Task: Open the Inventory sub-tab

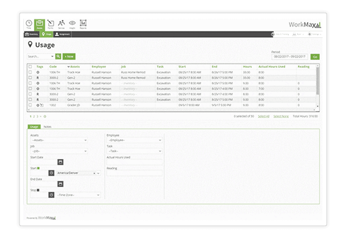Action: click(x=32, y=34)
